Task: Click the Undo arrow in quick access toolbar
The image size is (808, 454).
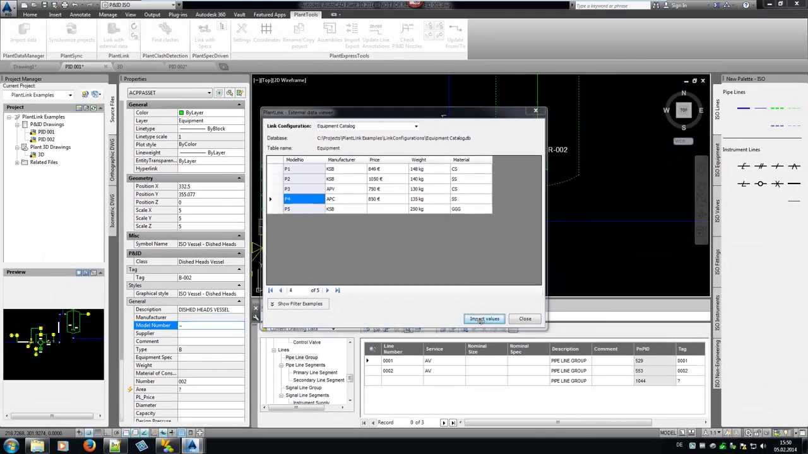Action: 74,5
